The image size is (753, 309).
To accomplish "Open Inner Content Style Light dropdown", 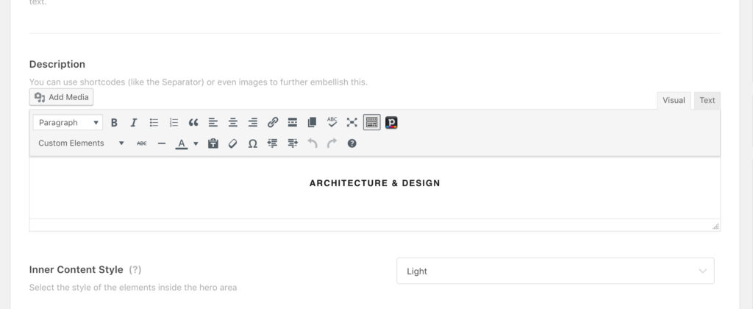I will pos(555,271).
